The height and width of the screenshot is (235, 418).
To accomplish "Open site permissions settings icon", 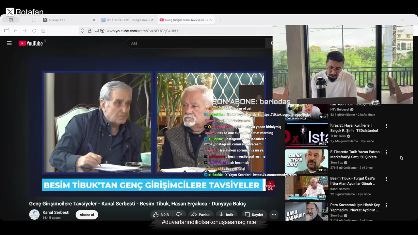I will point(97,31).
